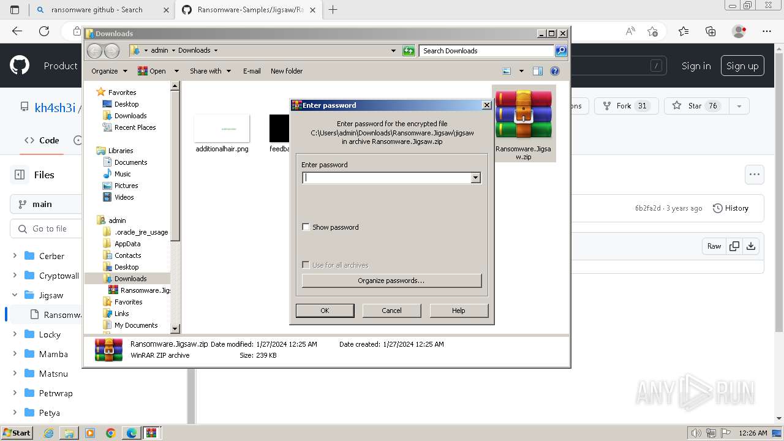Cancel the password dialog

tap(391, 311)
